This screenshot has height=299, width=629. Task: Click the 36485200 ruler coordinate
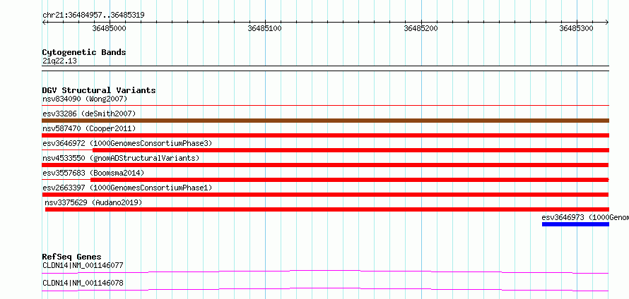tap(421, 28)
